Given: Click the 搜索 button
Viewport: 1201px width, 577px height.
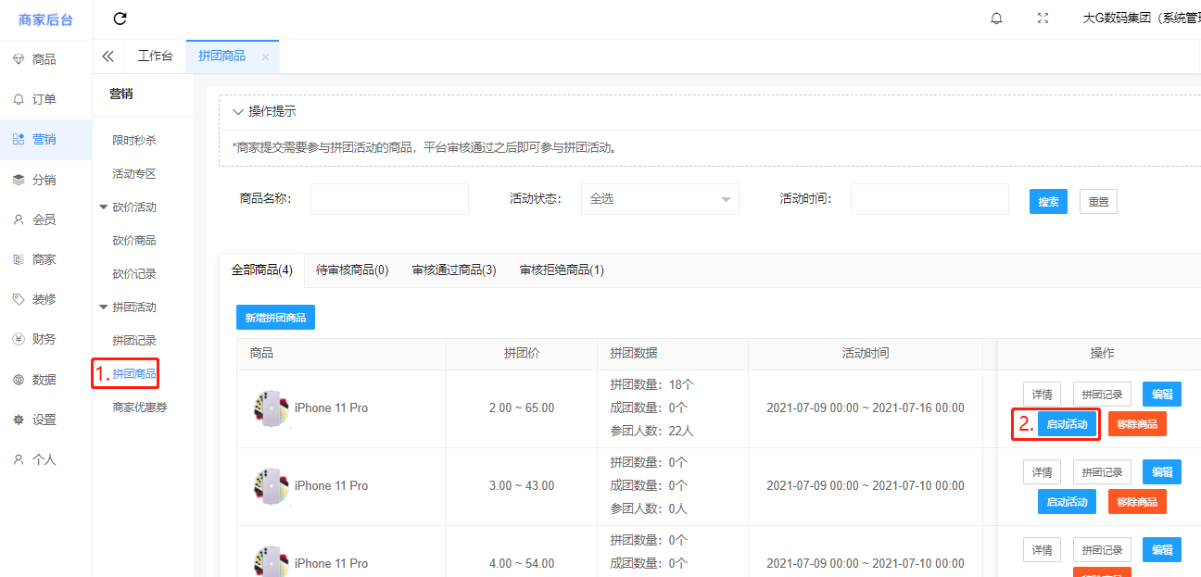Looking at the screenshot, I should [1048, 201].
